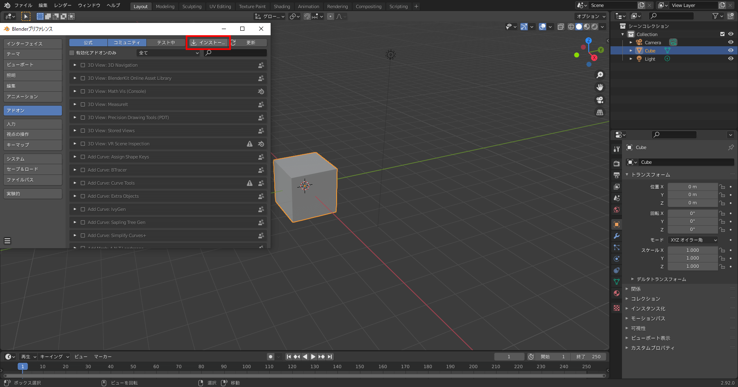Click the pin icon in Properties header
The height and width of the screenshot is (387, 738).
[731, 147]
